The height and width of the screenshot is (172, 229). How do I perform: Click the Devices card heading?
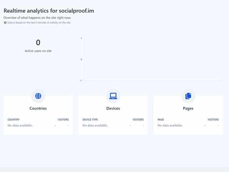pyautogui.click(x=113, y=108)
